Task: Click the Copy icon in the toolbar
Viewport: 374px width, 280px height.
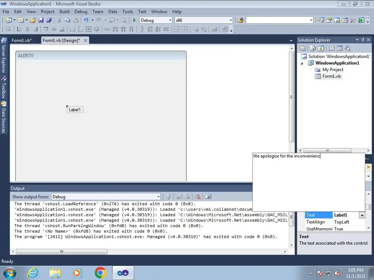Action: [68, 20]
